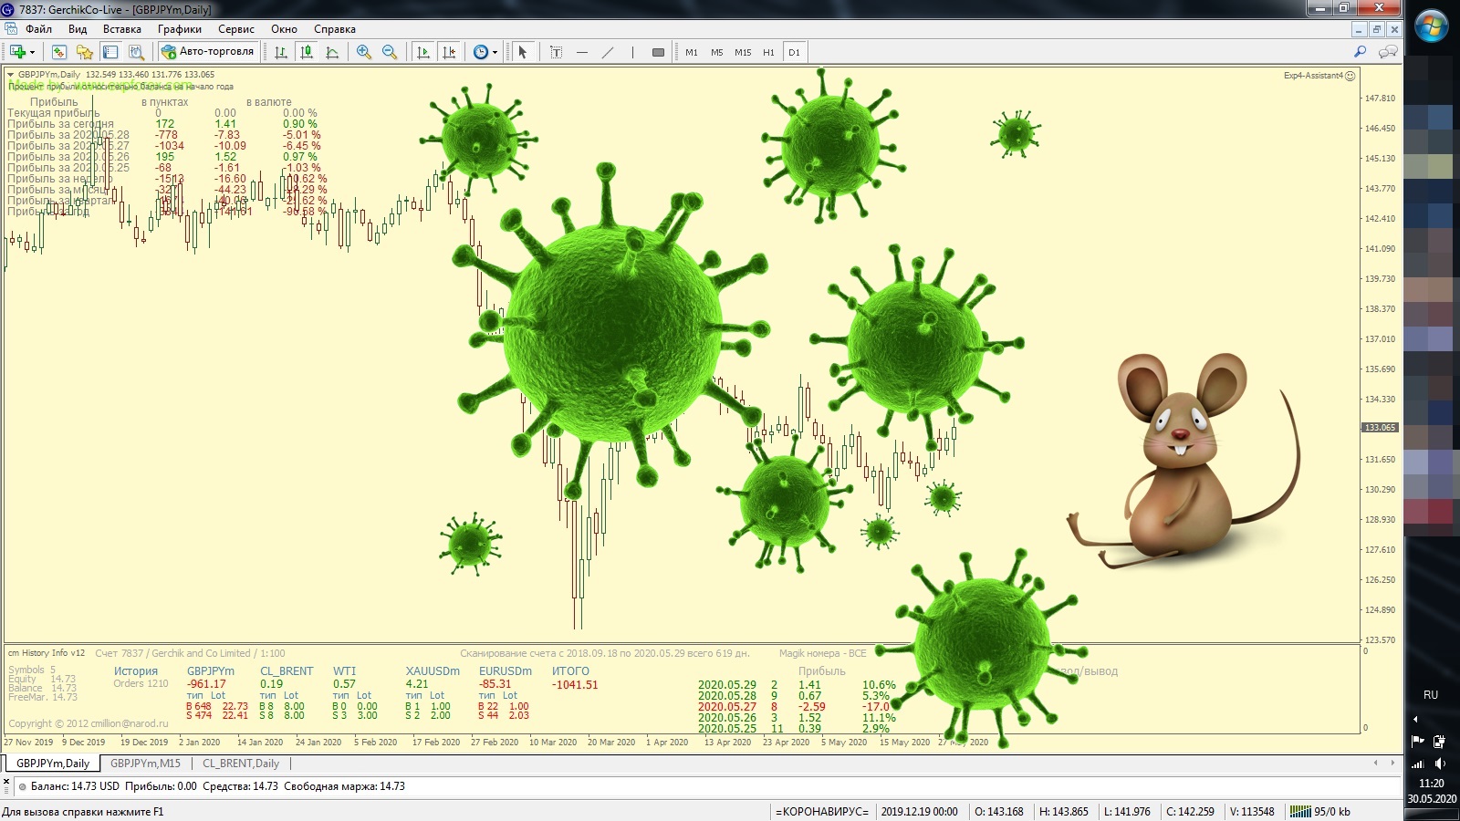Open the Market Watch panel
The height and width of the screenshot is (821, 1460).
click(59, 52)
